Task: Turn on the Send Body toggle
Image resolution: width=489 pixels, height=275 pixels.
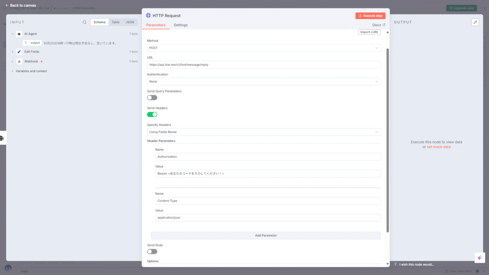Action: click(152, 251)
